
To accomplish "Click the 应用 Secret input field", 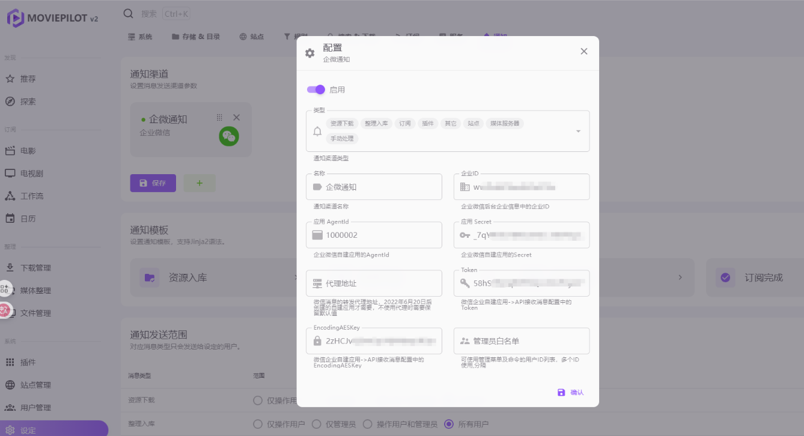I will click(522, 235).
